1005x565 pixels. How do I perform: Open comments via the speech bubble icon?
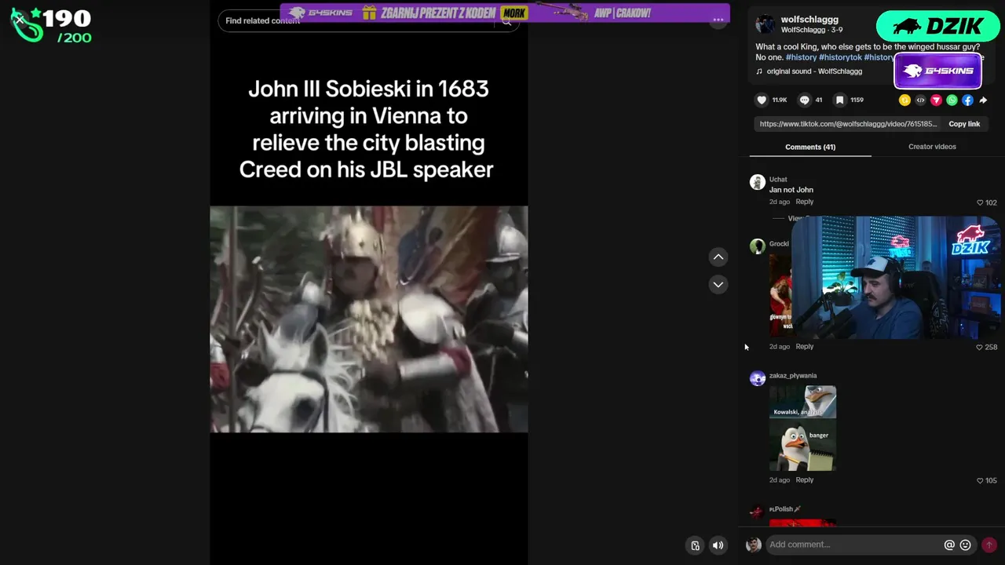(804, 100)
